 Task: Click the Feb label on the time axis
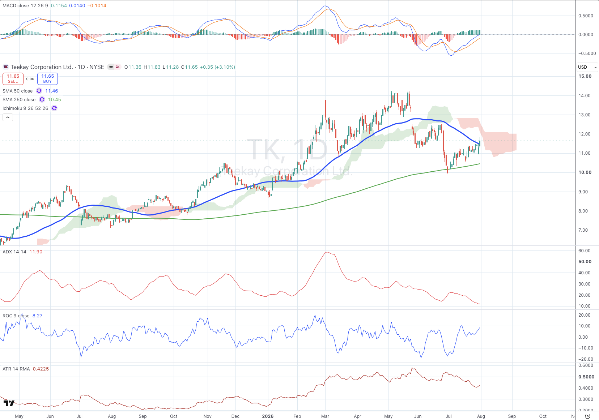[x=297, y=416]
